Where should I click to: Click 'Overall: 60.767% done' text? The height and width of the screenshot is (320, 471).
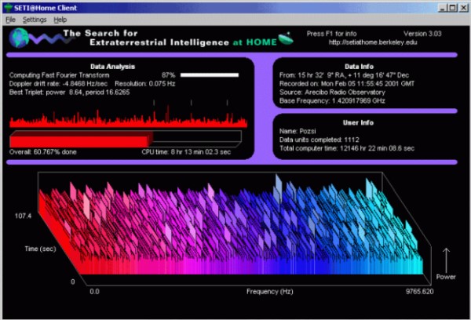click(43, 152)
